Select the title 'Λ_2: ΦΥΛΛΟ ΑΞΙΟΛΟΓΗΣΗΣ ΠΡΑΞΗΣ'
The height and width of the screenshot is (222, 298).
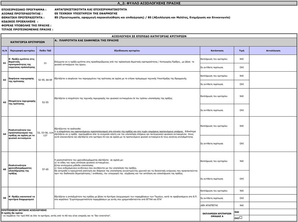[149, 3]
